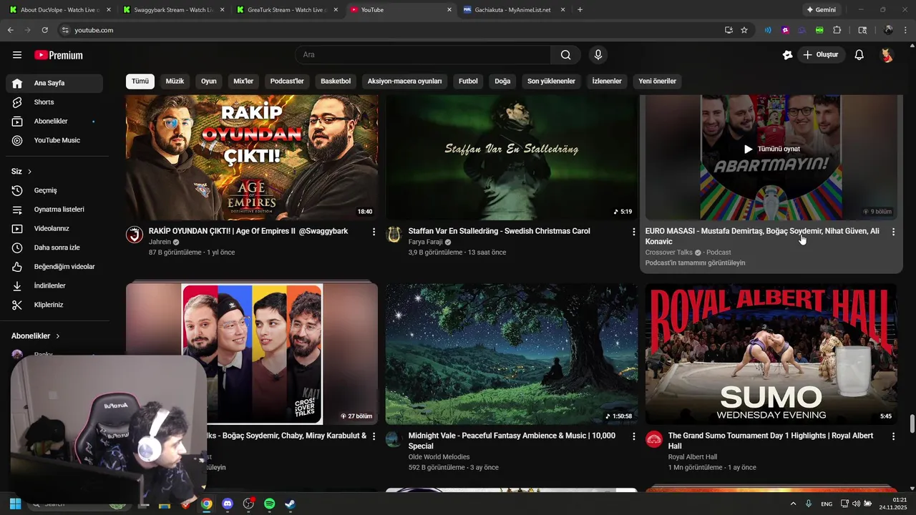Viewport: 916px width, 515px height.
Task: Click the Royal Albert Hall channel avatar
Action: click(654, 439)
